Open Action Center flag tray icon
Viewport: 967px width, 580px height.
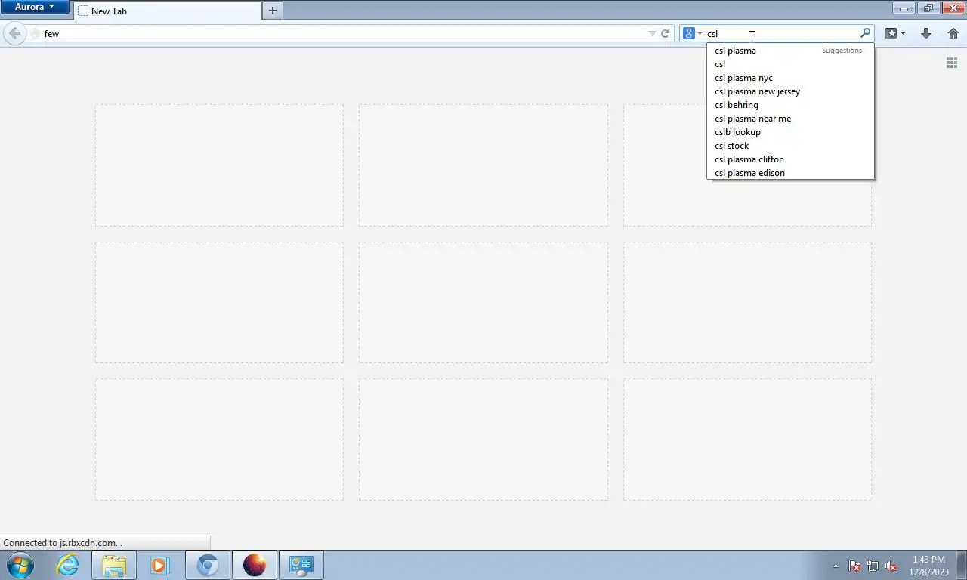(854, 566)
